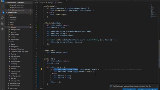Open dialog.meta under source

[14, 47]
